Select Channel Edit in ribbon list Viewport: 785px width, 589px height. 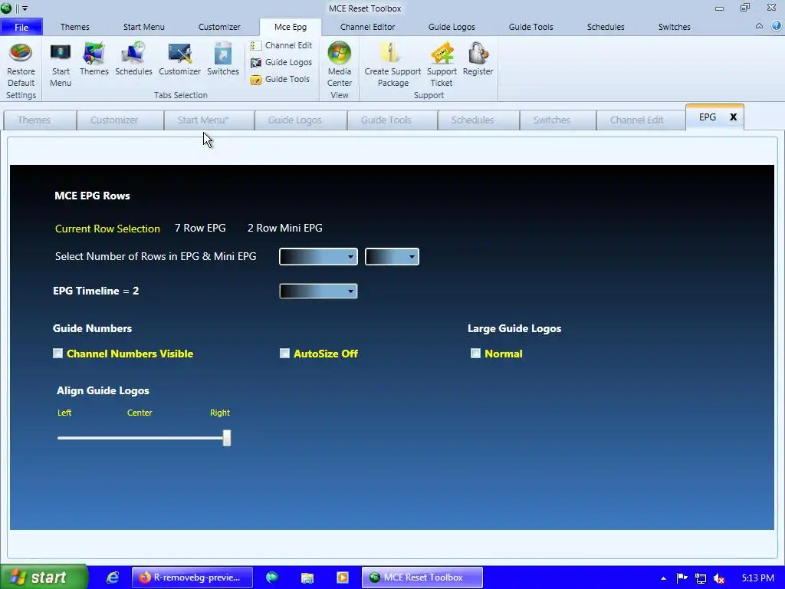coord(281,45)
